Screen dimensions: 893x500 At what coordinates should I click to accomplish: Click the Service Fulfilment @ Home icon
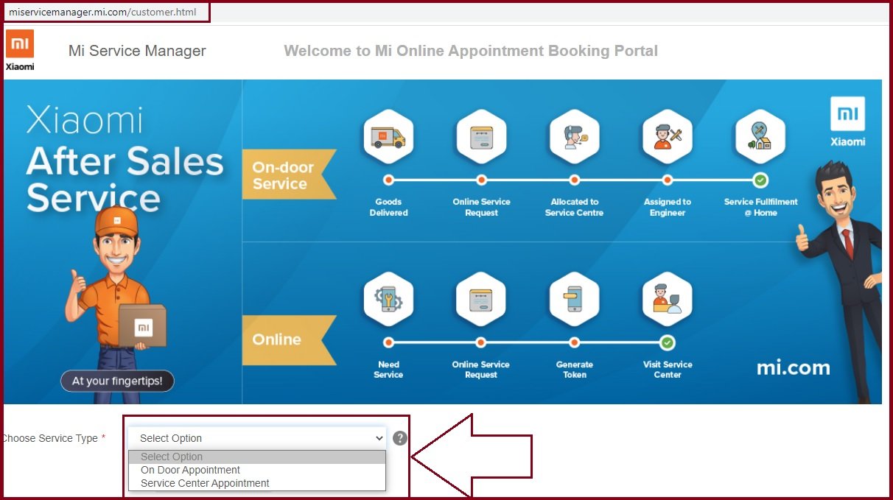760,136
